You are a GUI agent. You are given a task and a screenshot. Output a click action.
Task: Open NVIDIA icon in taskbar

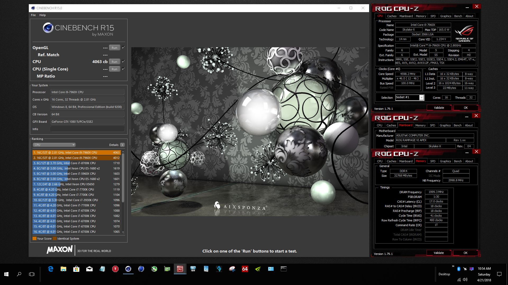pos(258,269)
